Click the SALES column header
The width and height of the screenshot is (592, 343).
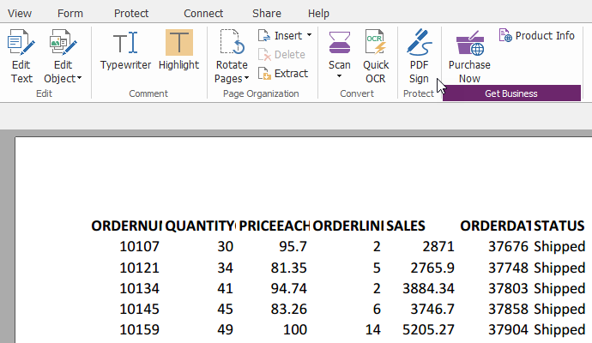tap(406, 226)
